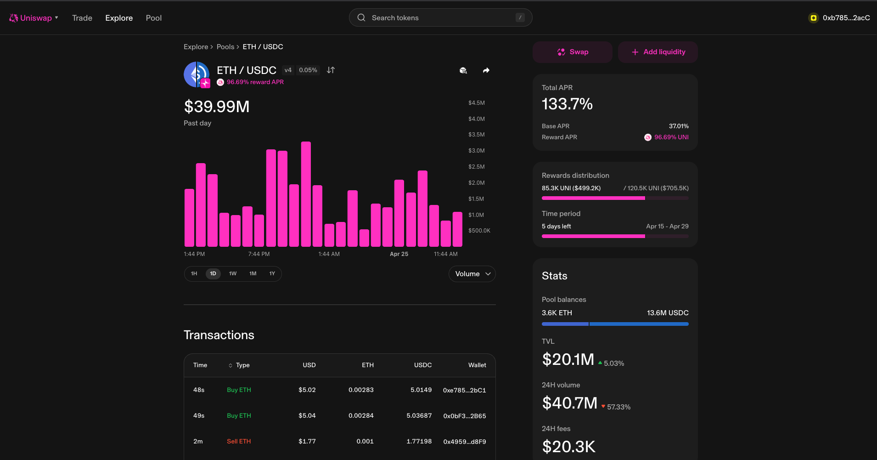The image size is (877, 460).
Task: Click the ETH column header
Action: [368, 365]
